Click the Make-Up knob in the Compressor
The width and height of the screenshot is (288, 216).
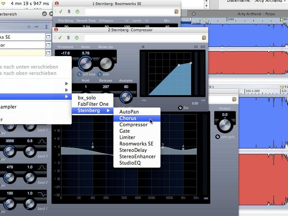[106, 64]
